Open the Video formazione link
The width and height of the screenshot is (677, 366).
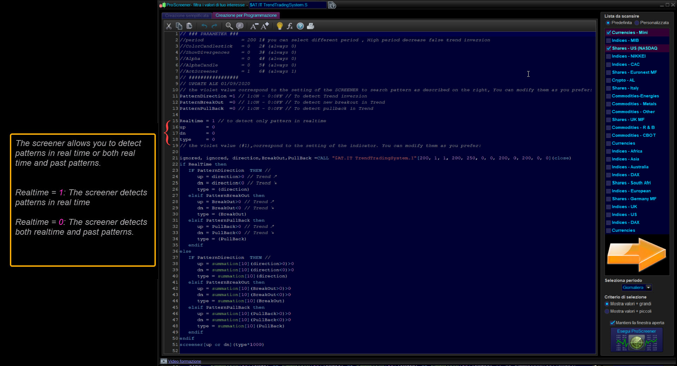184,361
